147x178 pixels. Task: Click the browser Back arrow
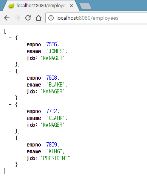(7, 18)
